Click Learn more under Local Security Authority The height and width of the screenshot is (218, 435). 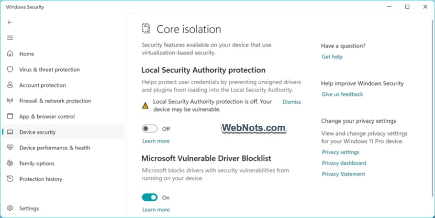point(156,141)
